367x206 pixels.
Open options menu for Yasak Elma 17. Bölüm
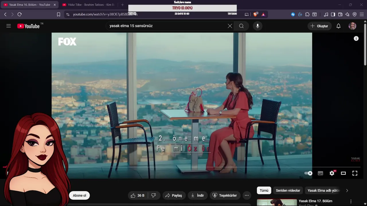351,201
